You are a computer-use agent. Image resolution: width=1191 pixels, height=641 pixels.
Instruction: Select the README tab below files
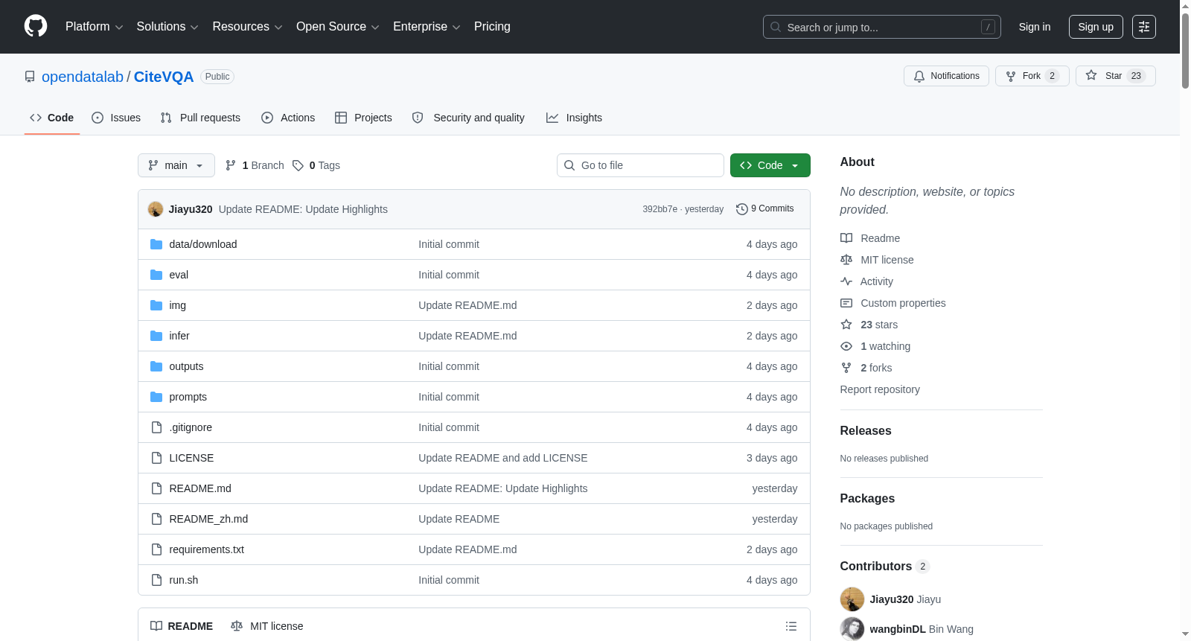point(182,626)
